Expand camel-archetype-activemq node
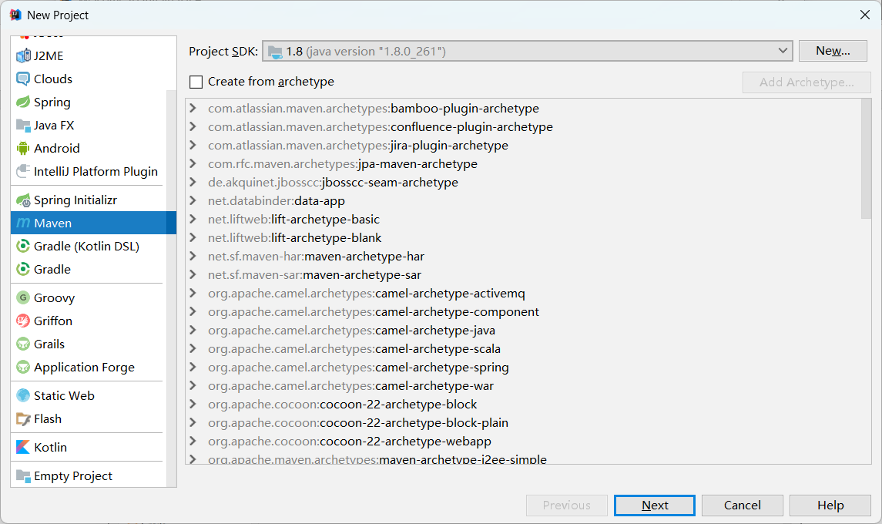 coord(193,294)
